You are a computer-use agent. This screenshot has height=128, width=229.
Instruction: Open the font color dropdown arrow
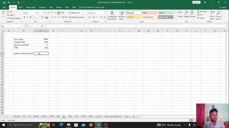(x=49, y=17)
